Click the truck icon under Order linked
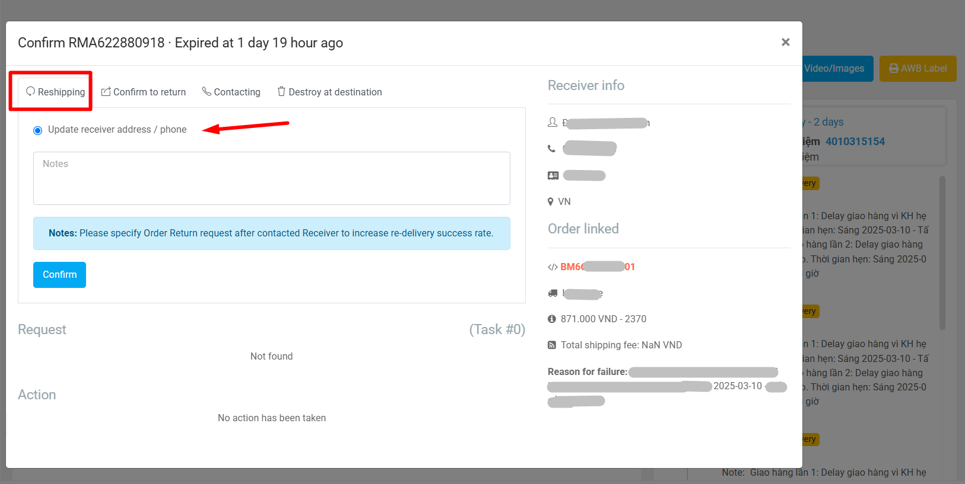 pyautogui.click(x=553, y=293)
